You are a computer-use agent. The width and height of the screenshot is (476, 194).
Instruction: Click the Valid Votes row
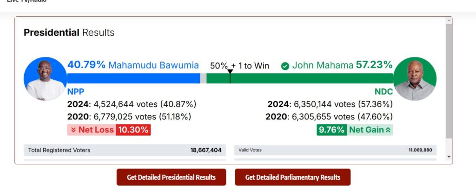[336, 150]
